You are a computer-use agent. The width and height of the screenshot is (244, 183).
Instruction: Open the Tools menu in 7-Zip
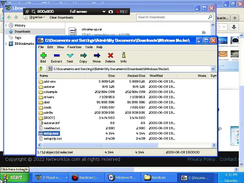coord(89,47)
